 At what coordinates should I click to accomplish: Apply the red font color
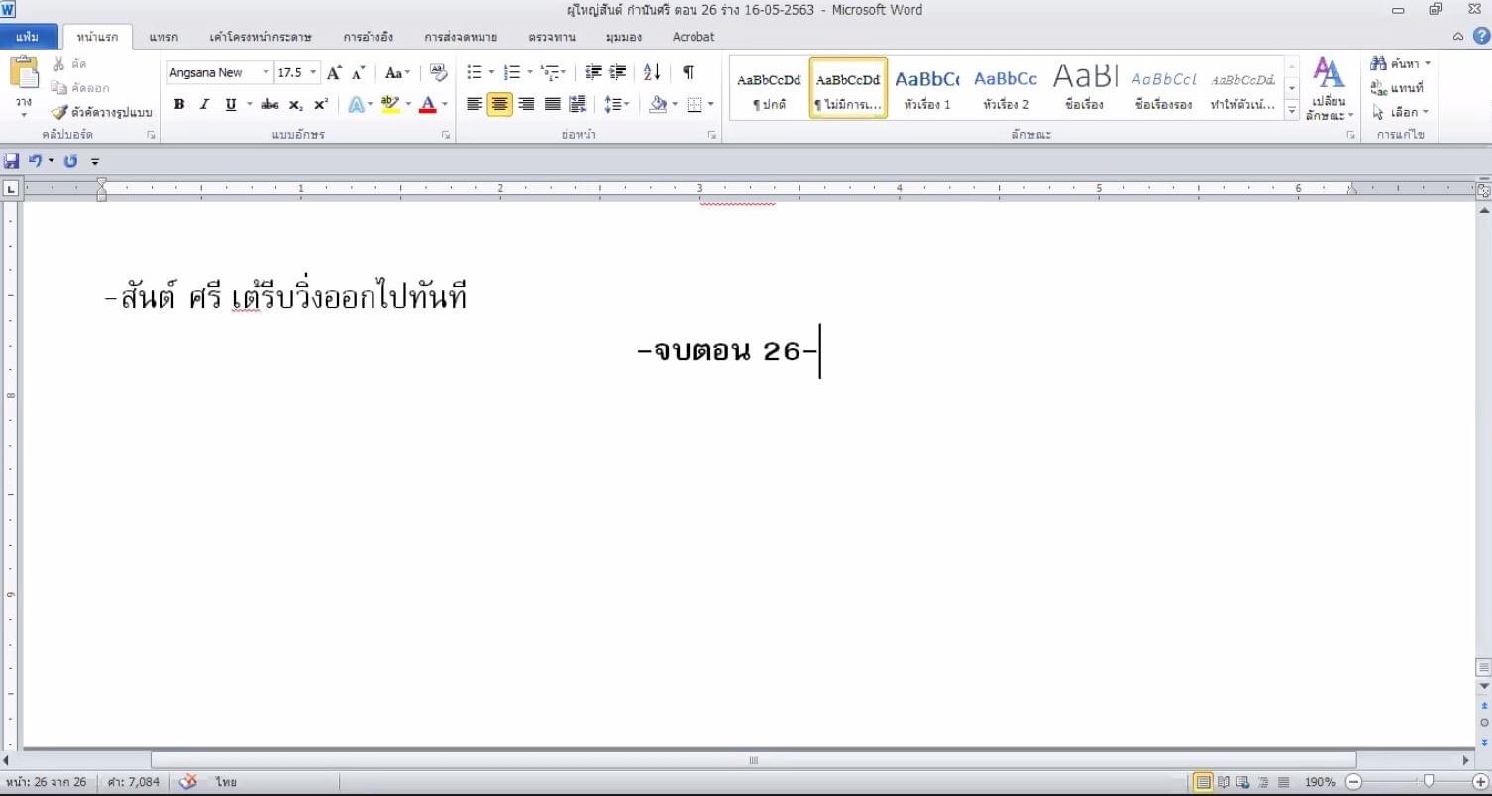point(428,105)
